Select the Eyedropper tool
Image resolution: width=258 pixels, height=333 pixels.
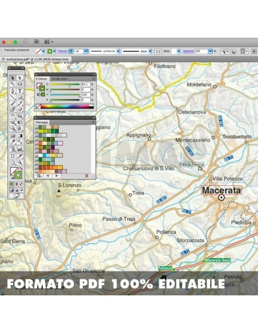coord(13,142)
